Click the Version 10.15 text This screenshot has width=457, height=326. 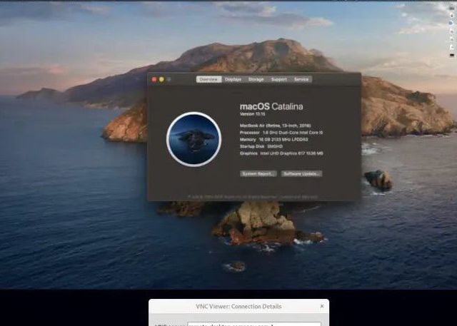point(252,114)
